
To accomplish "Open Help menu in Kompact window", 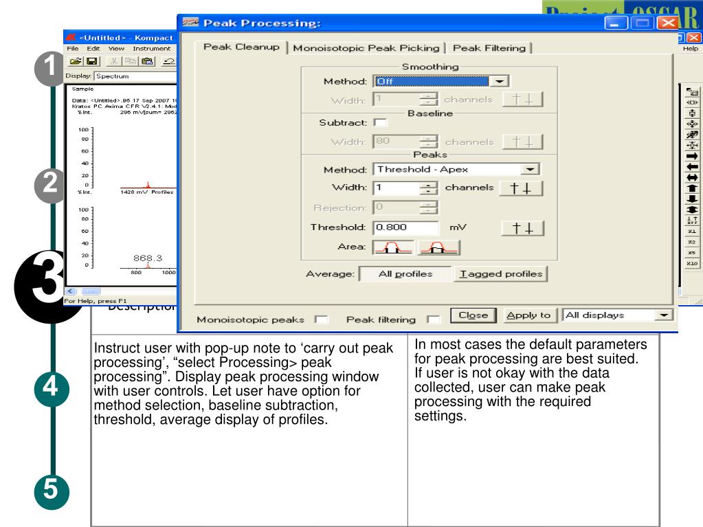I will point(691,48).
